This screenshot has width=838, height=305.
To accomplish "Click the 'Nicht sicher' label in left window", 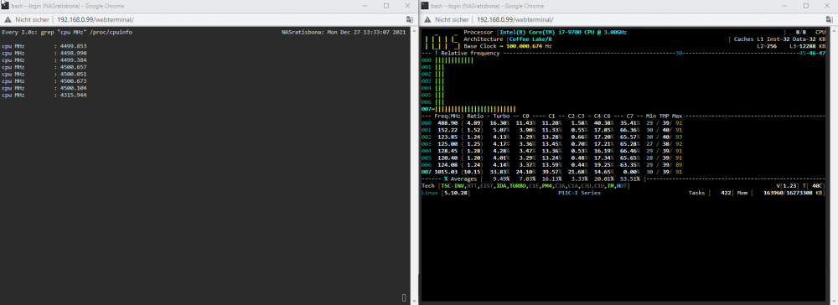I will [32, 20].
